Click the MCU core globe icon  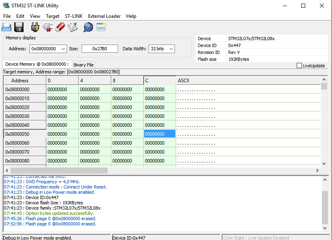88,27
